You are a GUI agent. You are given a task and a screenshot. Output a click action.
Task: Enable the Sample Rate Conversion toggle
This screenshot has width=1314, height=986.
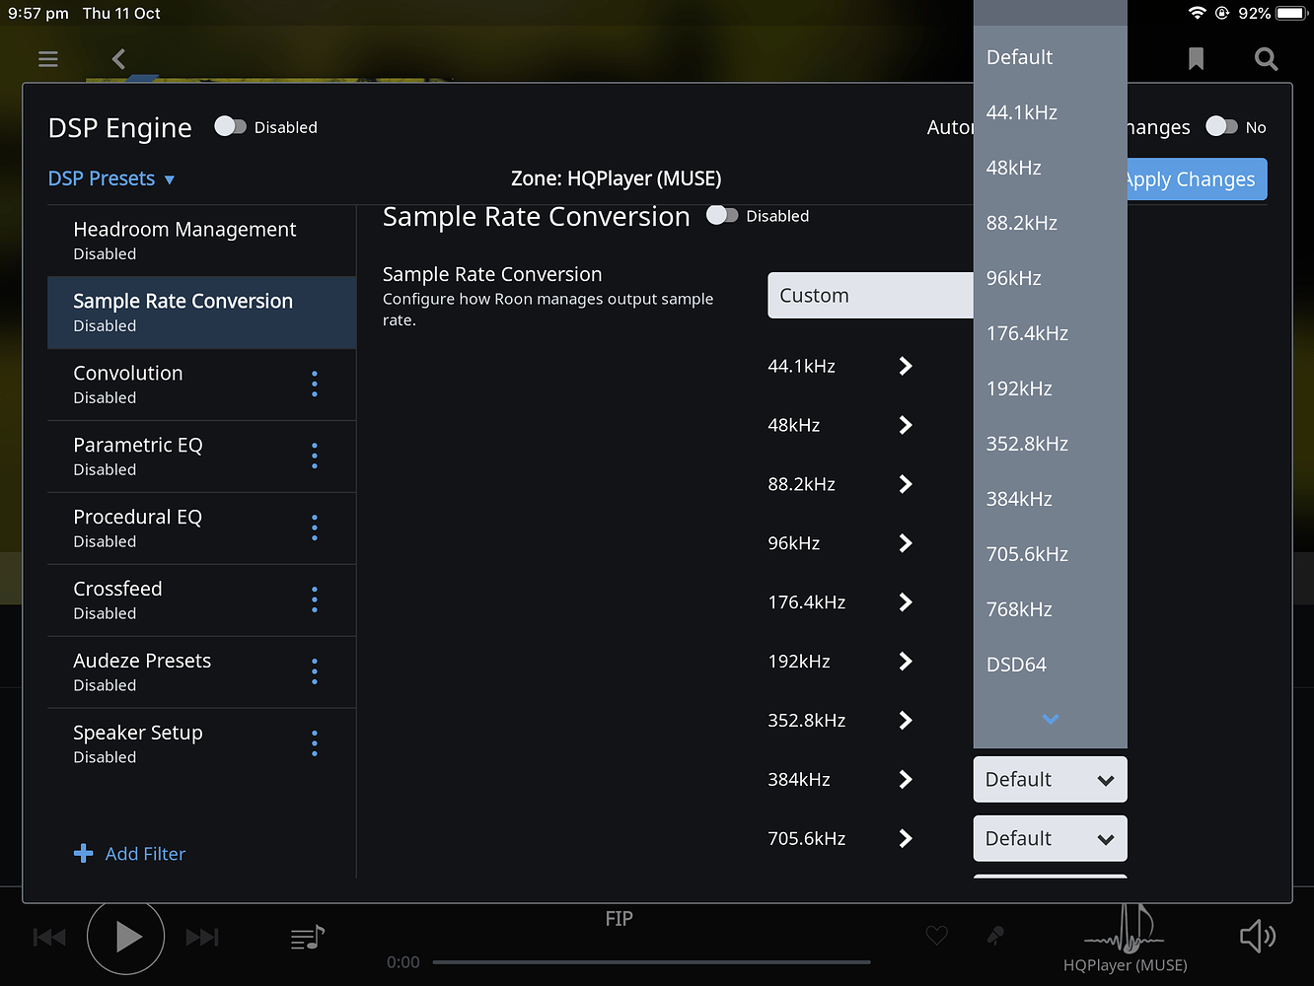724,215
